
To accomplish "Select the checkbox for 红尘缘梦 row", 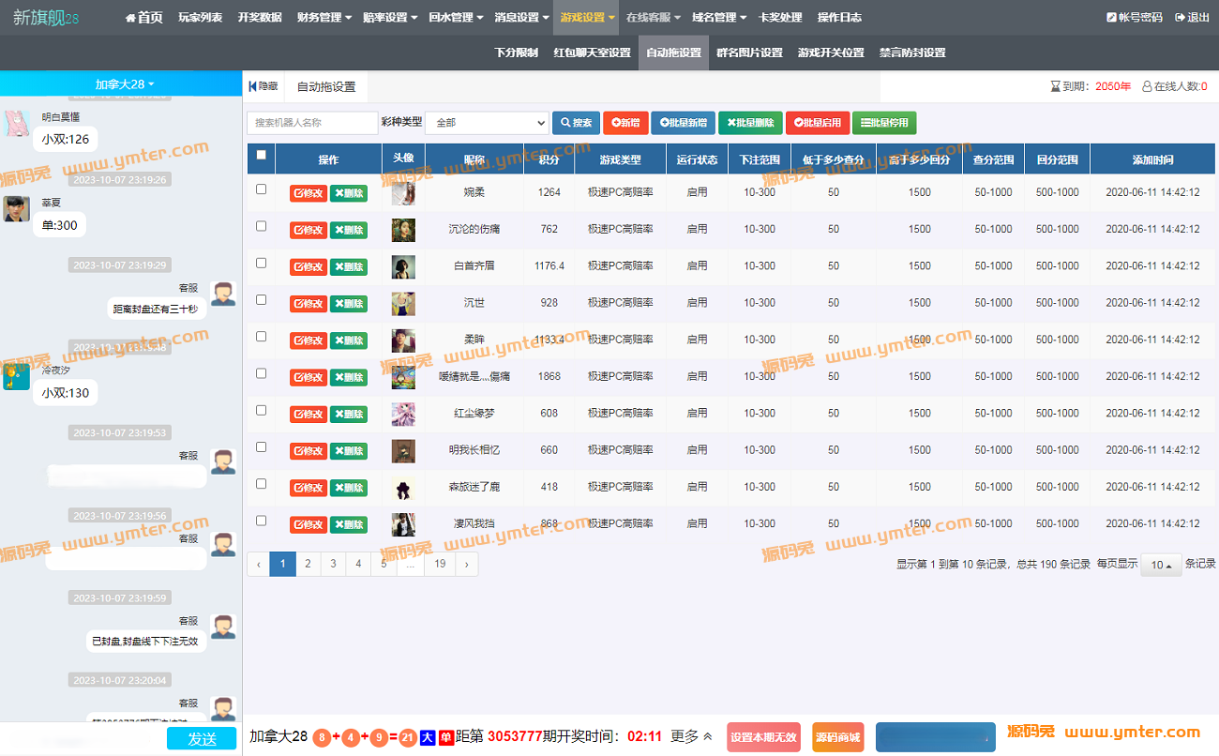I will pyautogui.click(x=261, y=410).
